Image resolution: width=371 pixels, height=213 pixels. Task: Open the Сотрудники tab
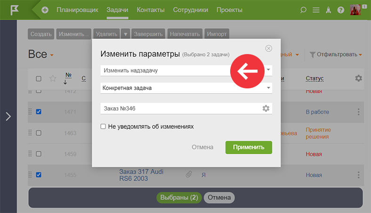pyautogui.click(x=191, y=10)
